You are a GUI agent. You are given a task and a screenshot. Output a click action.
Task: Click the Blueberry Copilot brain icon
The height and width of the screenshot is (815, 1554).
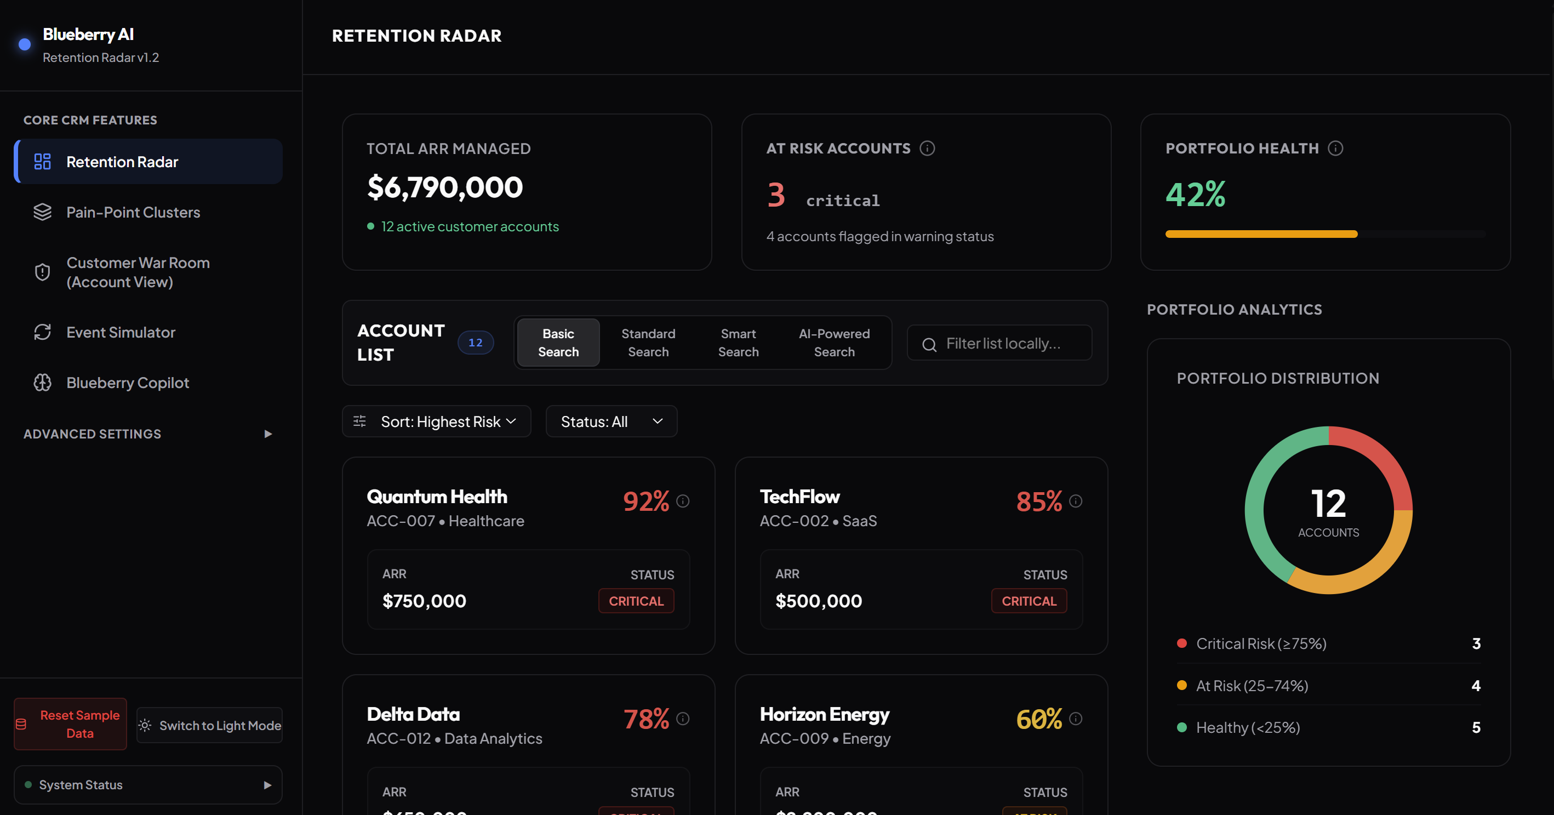click(x=42, y=383)
